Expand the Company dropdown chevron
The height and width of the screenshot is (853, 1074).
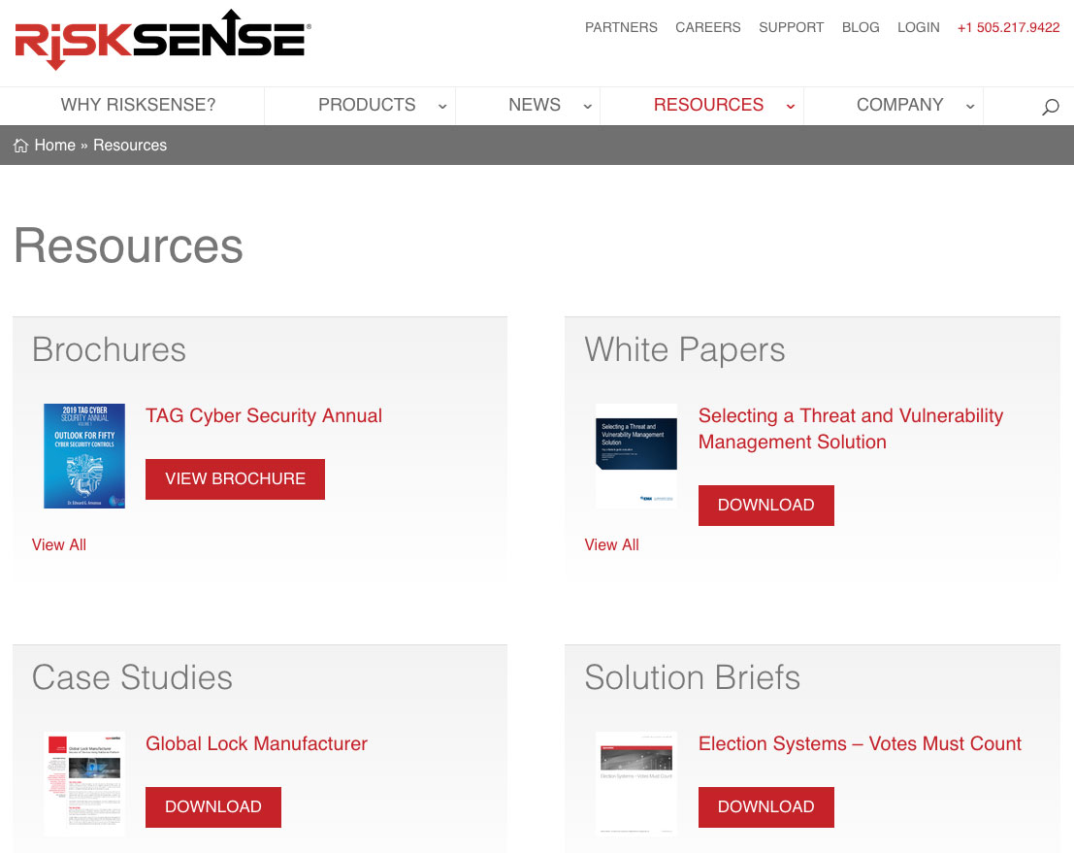pos(970,106)
